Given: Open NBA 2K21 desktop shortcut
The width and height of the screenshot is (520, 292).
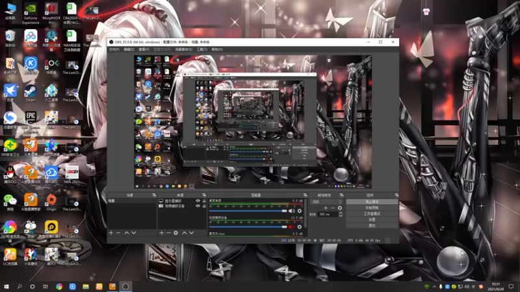Looking at the screenshot, I should (x=71, y=175).
